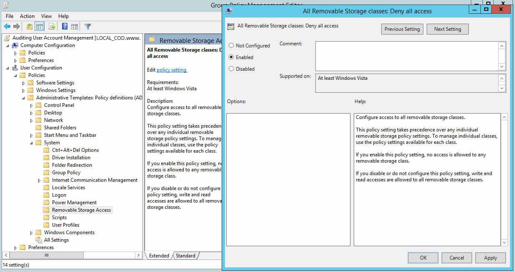Confirm the dialog with OK
Viewport: 515px width, 272px height.
[423, 258]
